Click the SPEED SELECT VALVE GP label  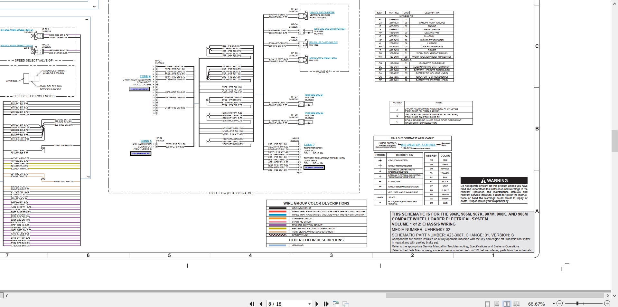34,61
